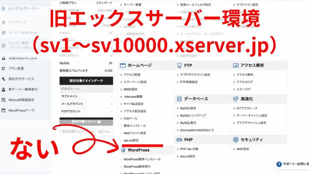
Task: Click the list icon beside Whois初期値設定
Action: pos(4,100)
